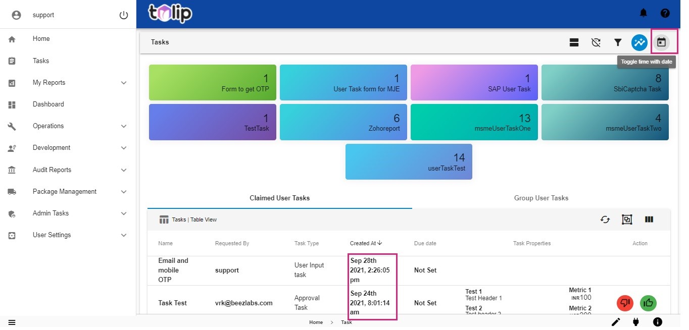Click the Name column header
This screenshot has width=689, height=330.
pos(165,243)
